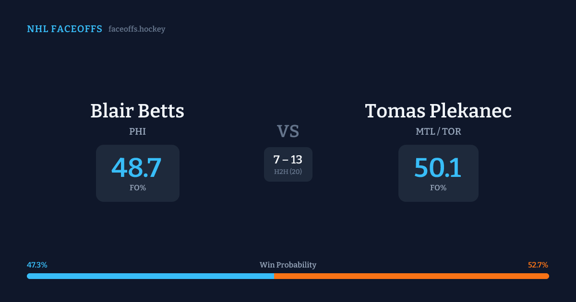Open the faceoffs.hockey site link
Image resolution: width=576 pixels, height=302 pixels.
(x=137, y=29)
